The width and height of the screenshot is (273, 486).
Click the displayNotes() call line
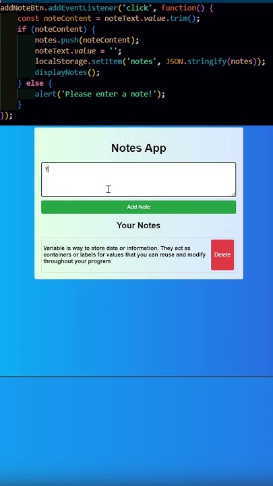tap(67, 72)
